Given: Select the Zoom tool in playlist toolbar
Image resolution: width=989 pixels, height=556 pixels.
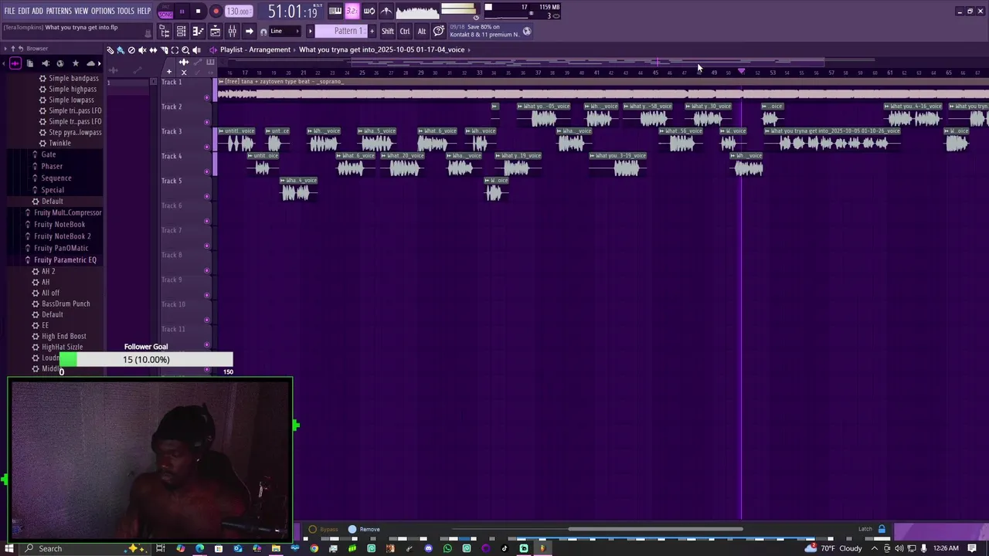Looking at the screenshot, I should coord(185,50).
